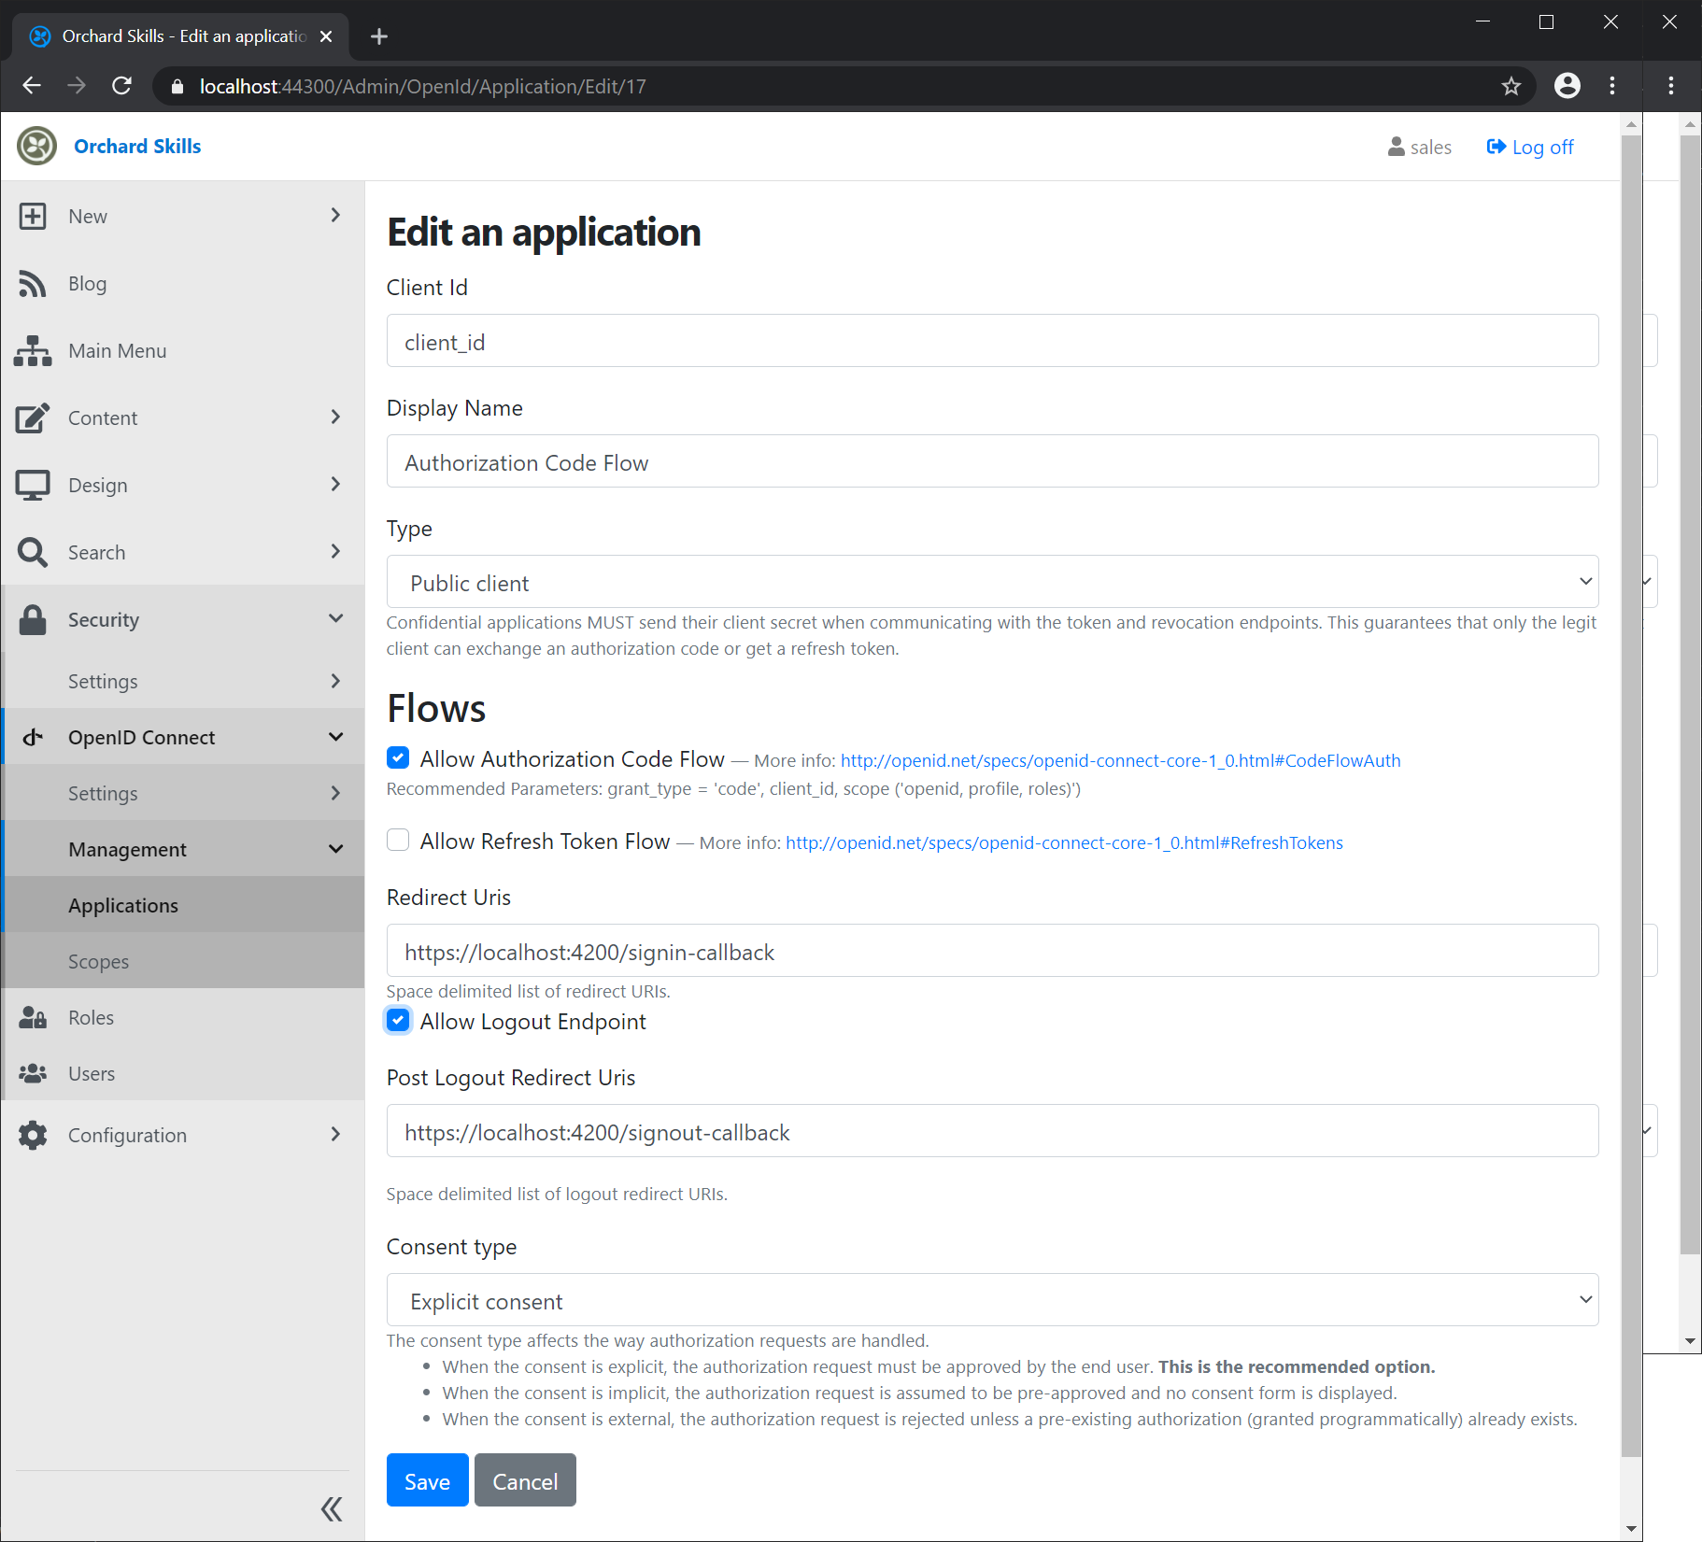Open the Type dropdown showing Public client
The image size is (1702, 1542).
991,581
